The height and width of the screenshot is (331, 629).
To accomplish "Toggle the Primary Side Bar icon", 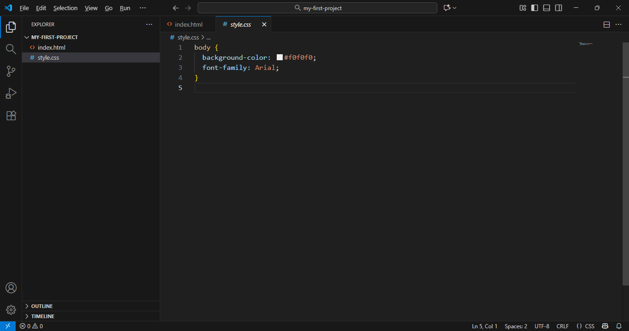I will [534, 7].
